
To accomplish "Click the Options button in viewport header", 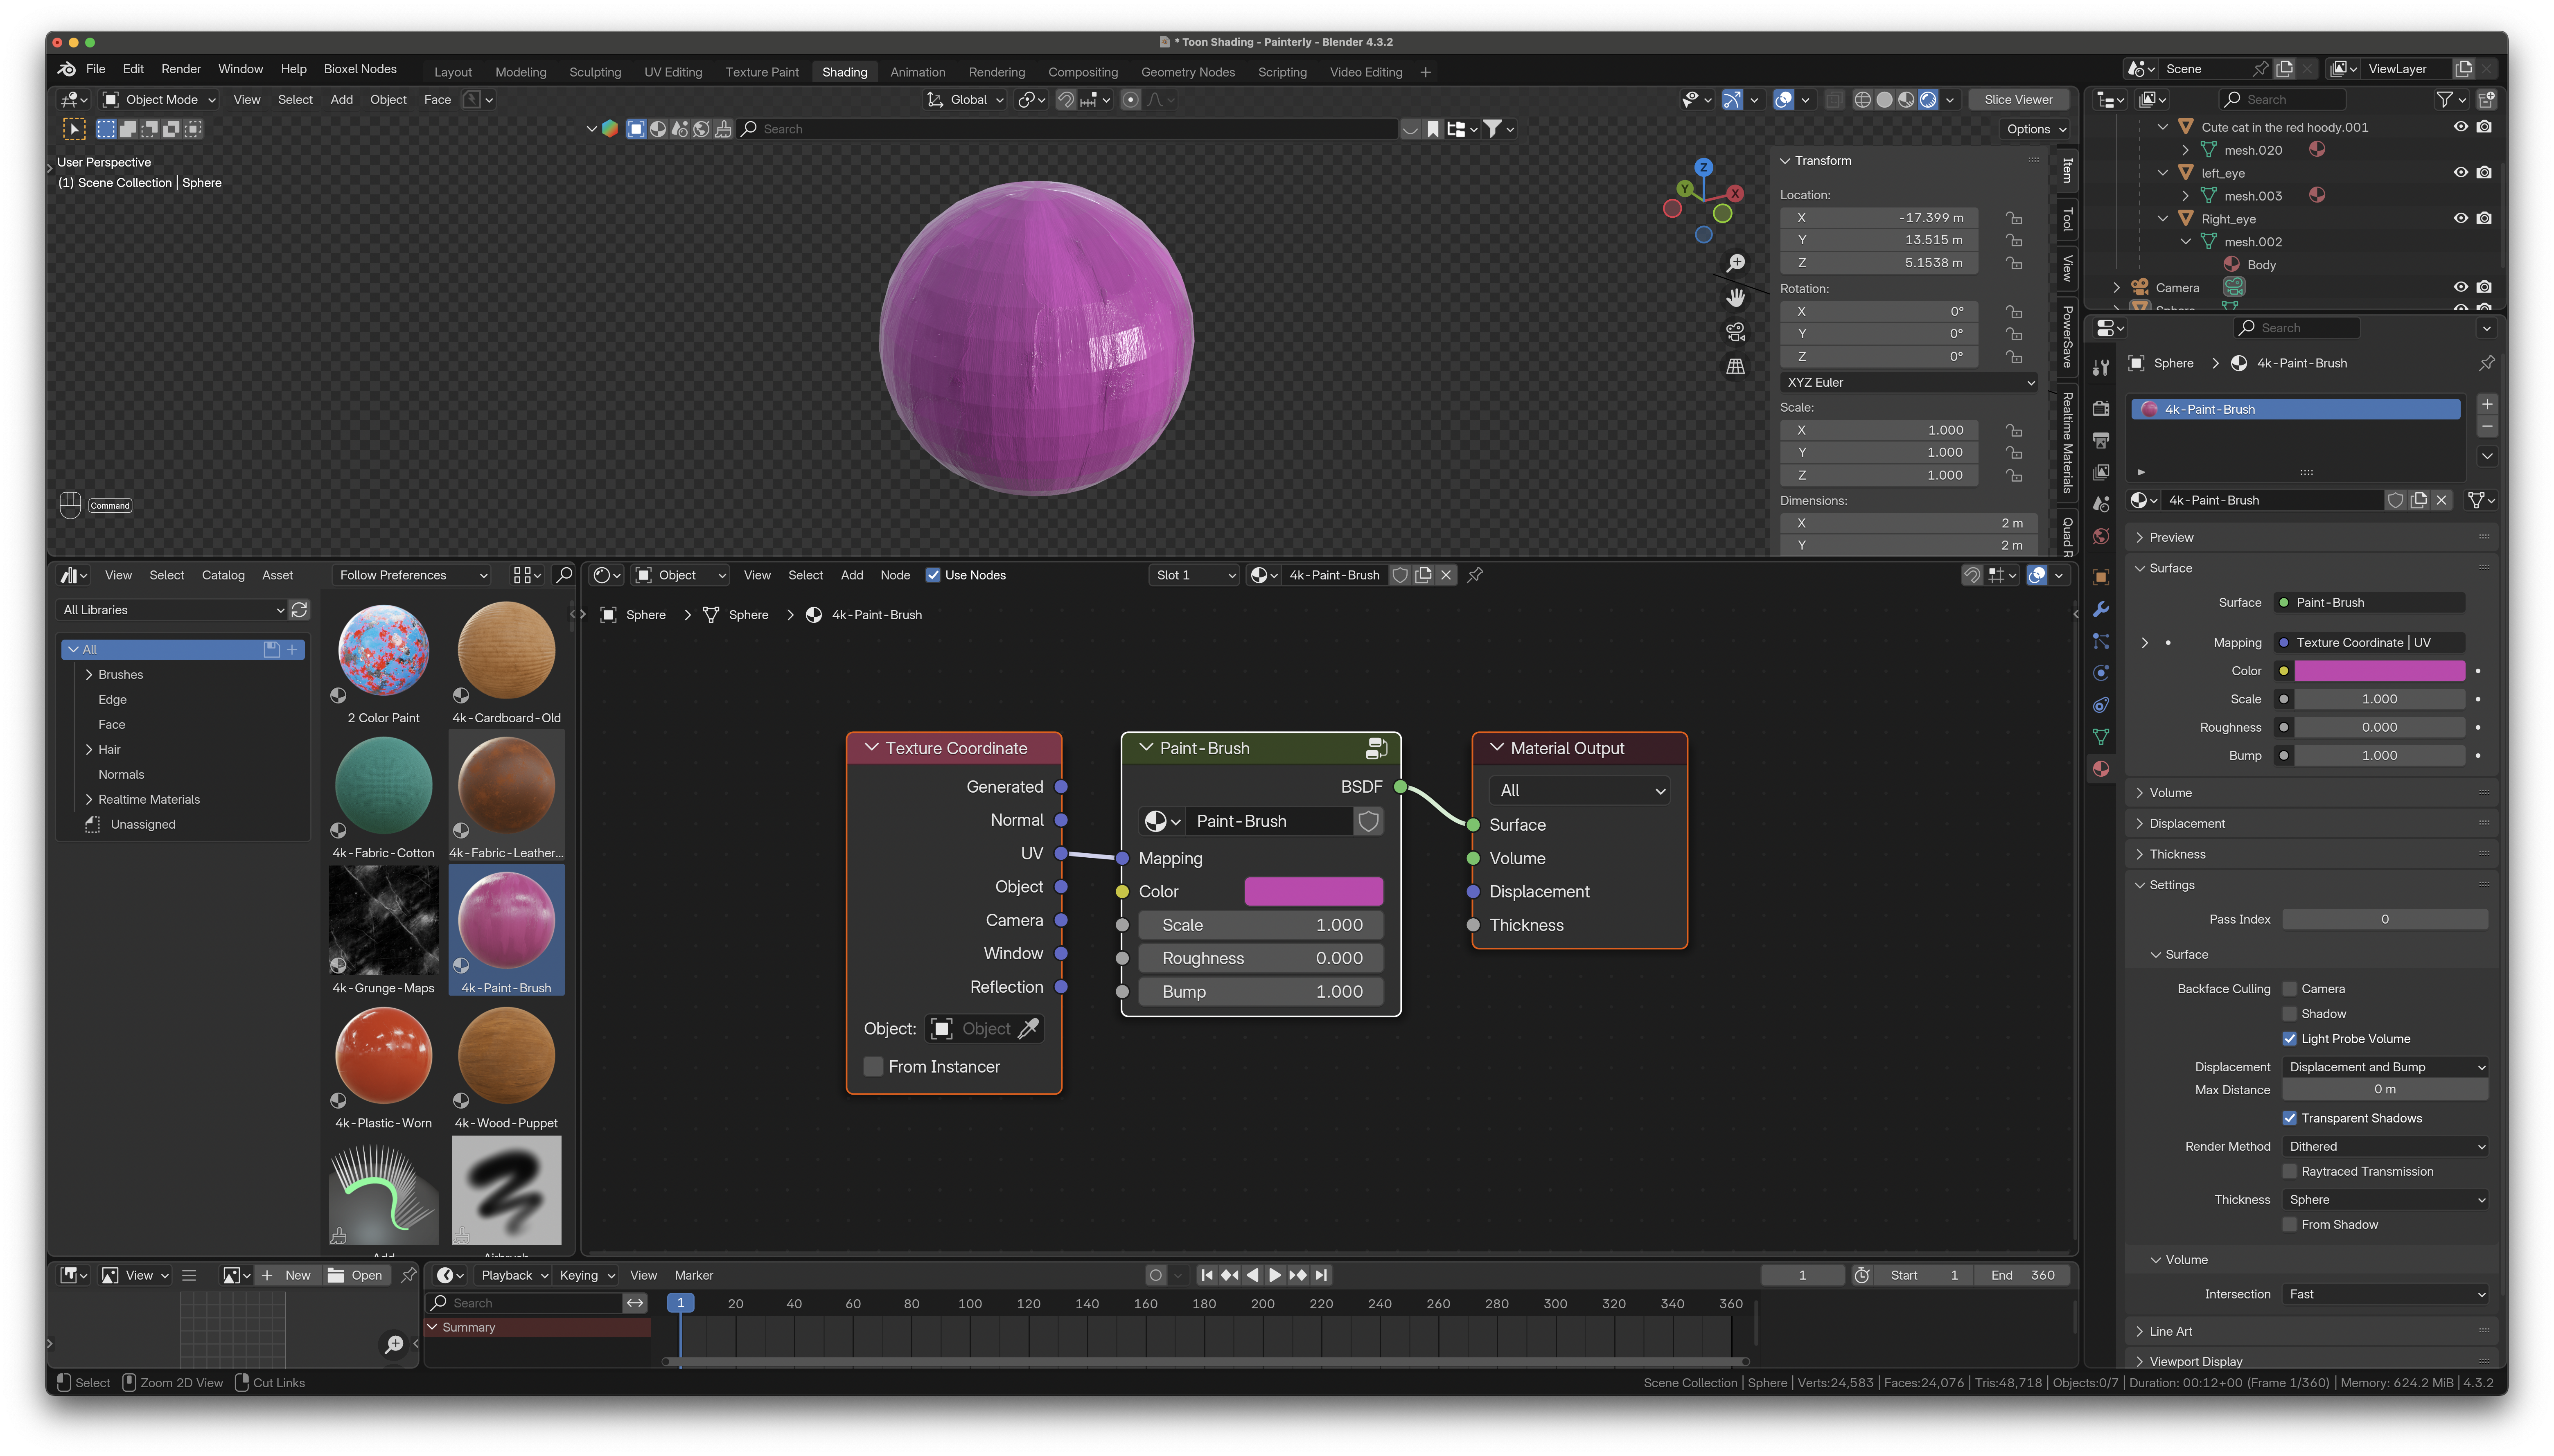I will click(2035, 129).
